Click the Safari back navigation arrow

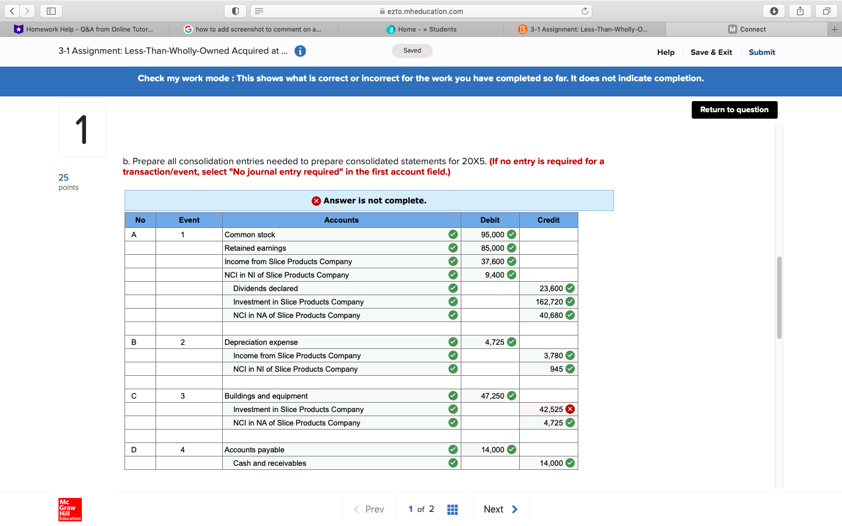click(12, 11)
